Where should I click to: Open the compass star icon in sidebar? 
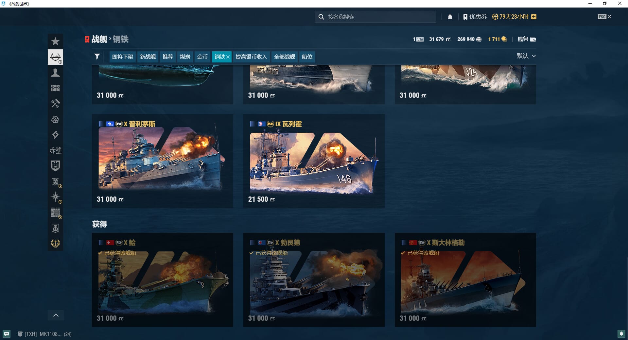55,197
